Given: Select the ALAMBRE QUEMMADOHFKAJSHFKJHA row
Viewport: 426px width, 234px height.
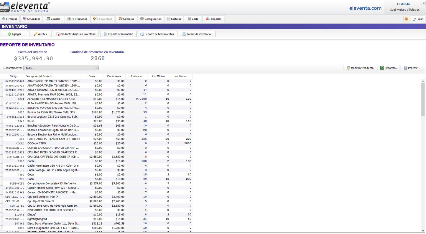Looking at the screenshot, I should [96, 99].
